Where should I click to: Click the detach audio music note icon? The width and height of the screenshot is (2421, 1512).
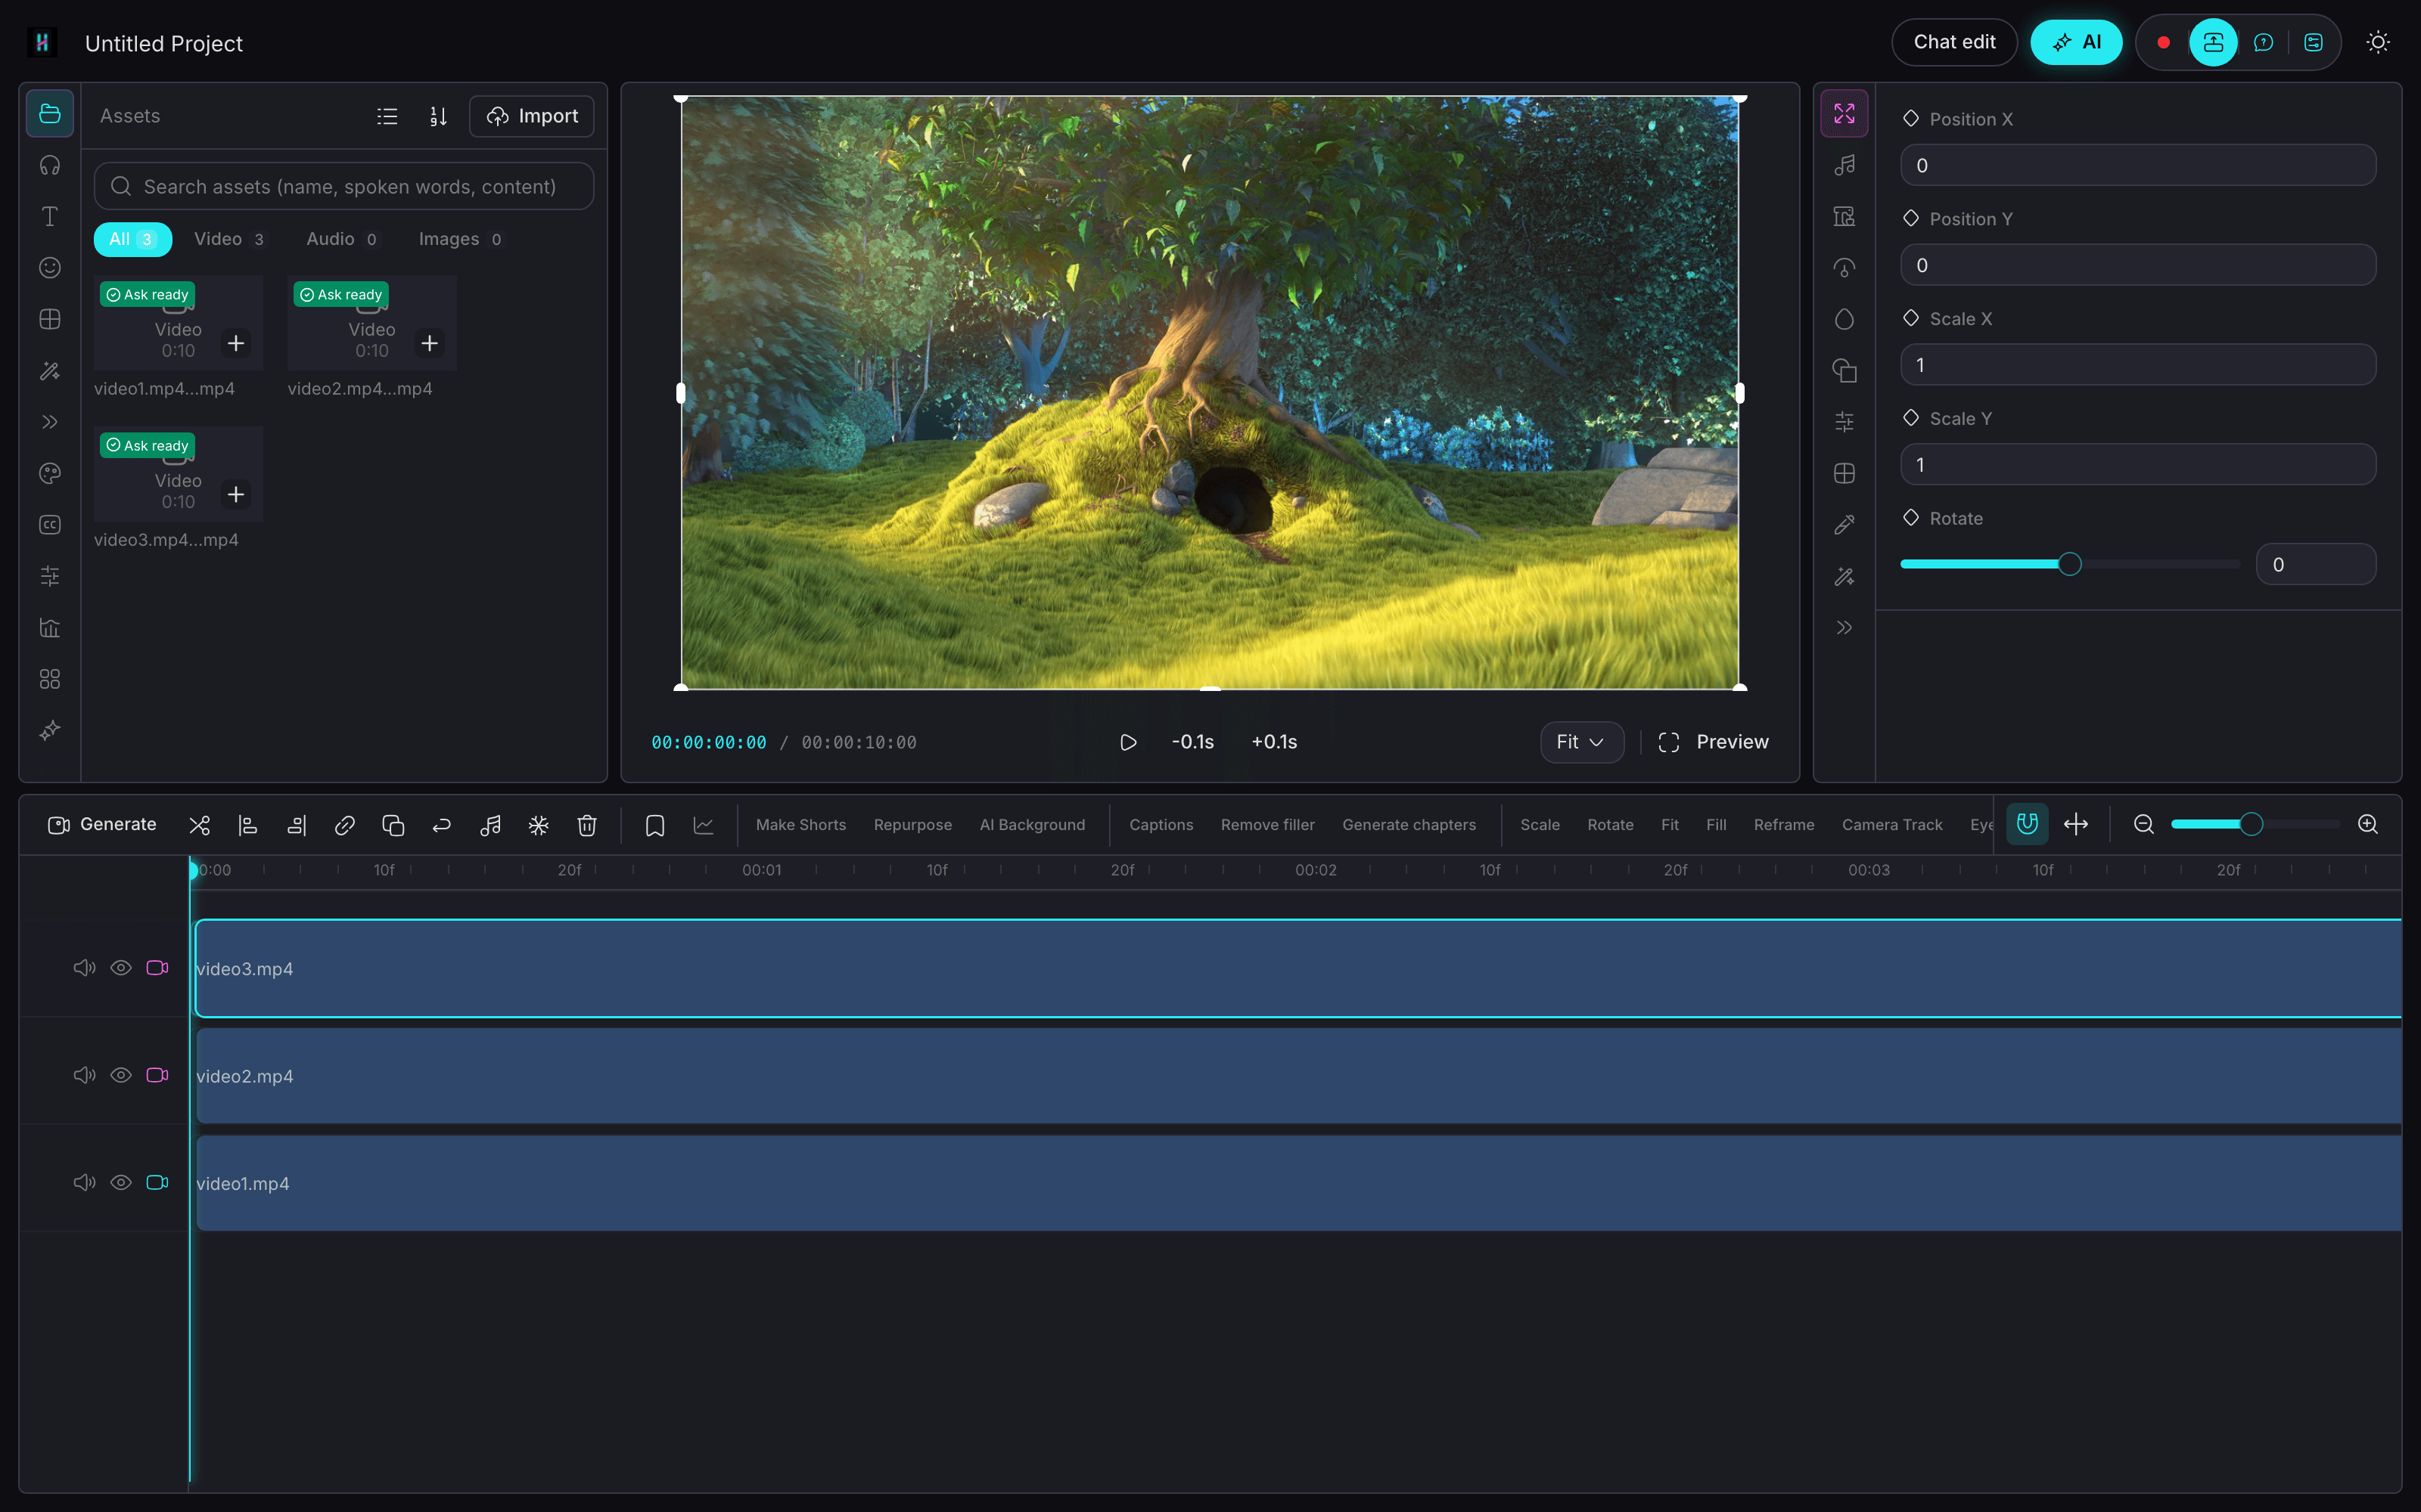(490, 825)
